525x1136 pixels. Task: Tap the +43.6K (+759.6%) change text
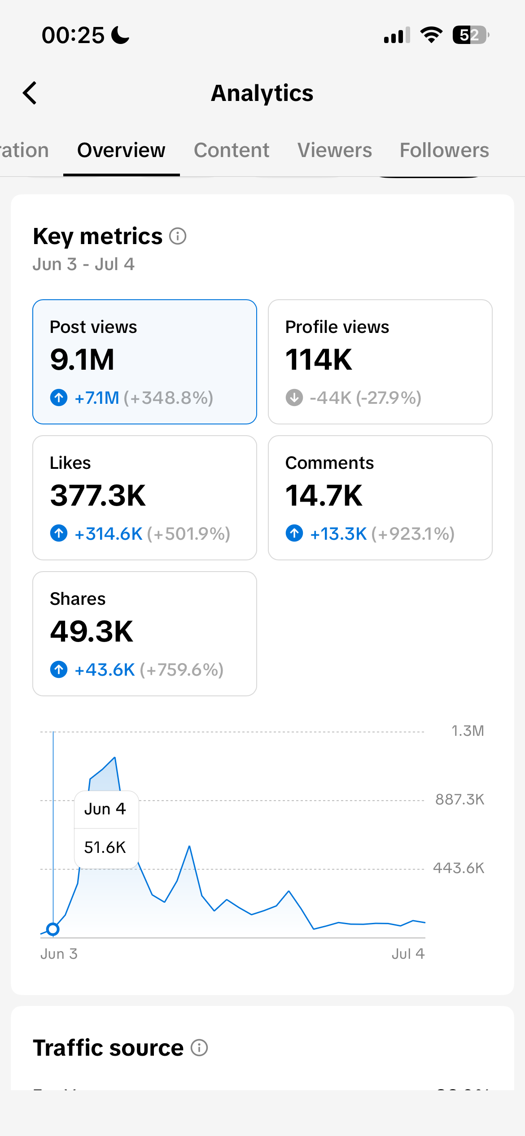[149, 669]
